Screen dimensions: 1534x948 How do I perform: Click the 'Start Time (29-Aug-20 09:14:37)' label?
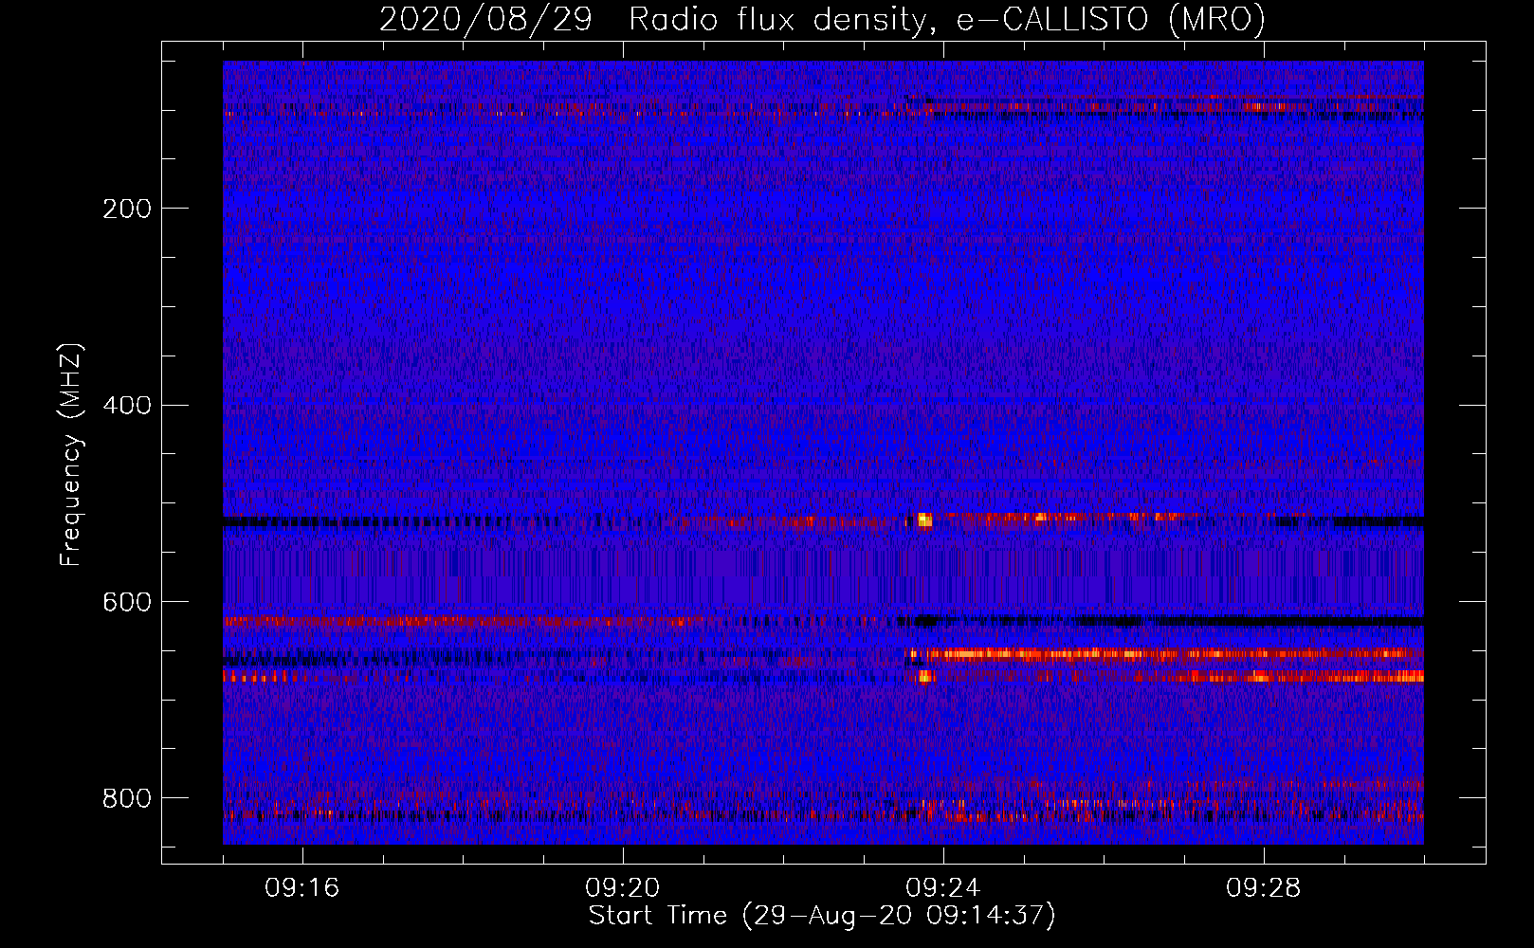tap(822, 916)
